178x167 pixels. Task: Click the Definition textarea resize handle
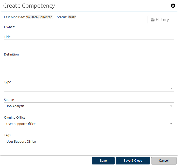tap(172, 72)
